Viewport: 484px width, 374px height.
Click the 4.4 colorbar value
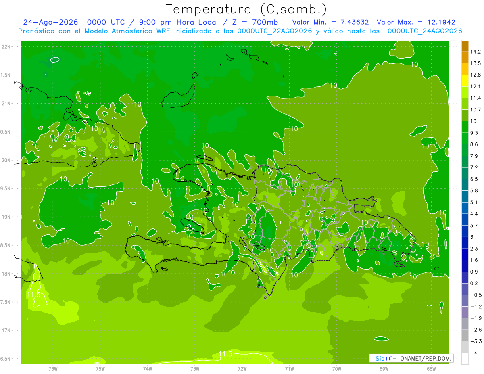474,213
